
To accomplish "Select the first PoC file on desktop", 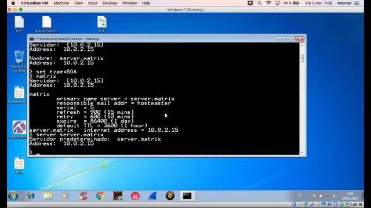I will click(x=19, y=24).
